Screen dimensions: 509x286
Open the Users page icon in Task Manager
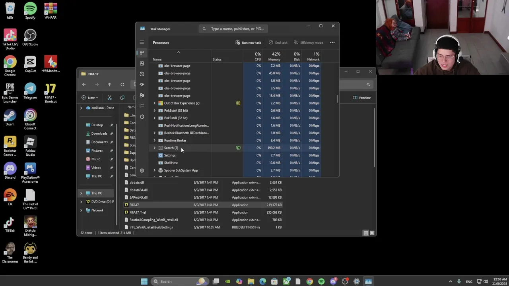coord(142,95)
